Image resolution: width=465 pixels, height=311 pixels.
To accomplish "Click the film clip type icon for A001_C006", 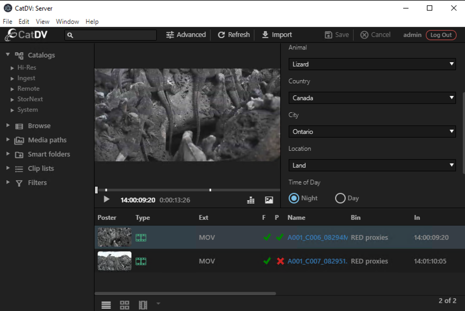I will [141, 238].
